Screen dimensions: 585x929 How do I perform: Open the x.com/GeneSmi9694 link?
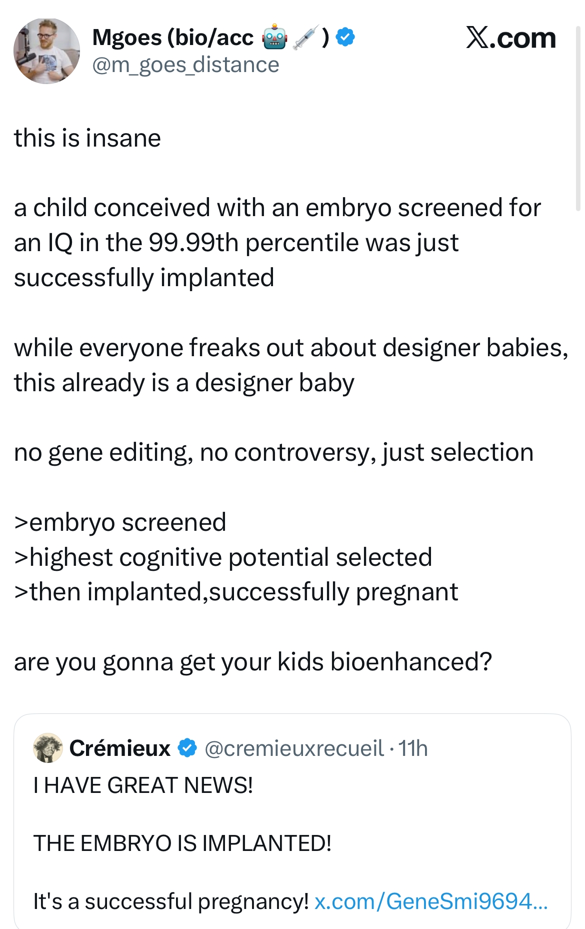pyautogui.click(x=431, y=901)
